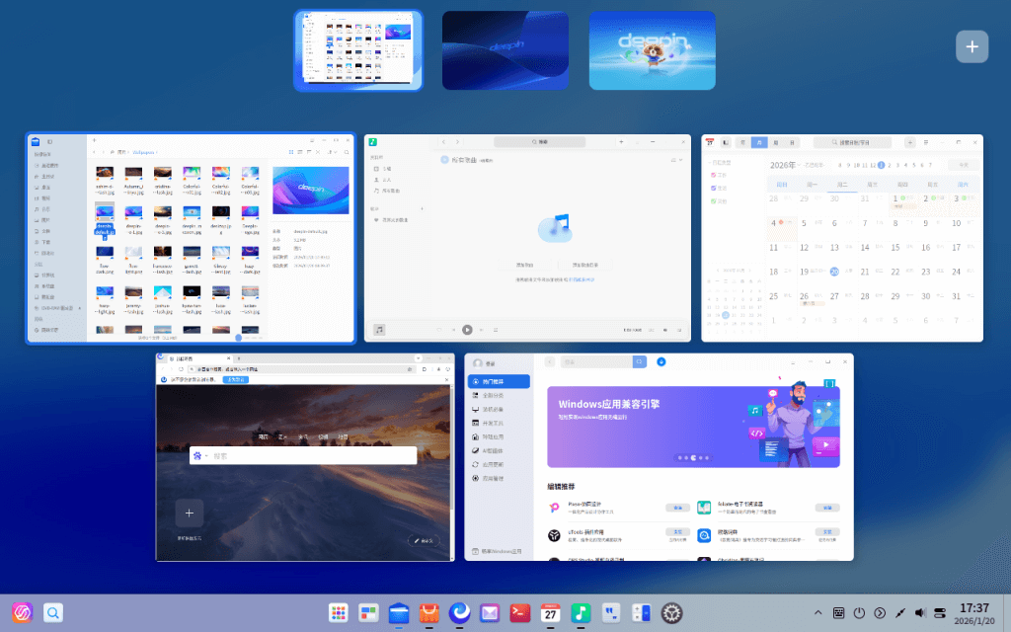Open the launcher grid icon in the dock

pyautogui.click(x=338, y=612)
